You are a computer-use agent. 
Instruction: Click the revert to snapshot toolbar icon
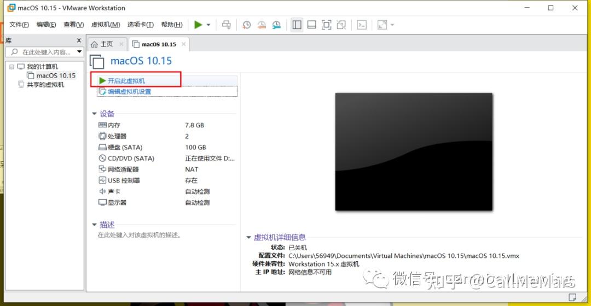coord(262,25)
